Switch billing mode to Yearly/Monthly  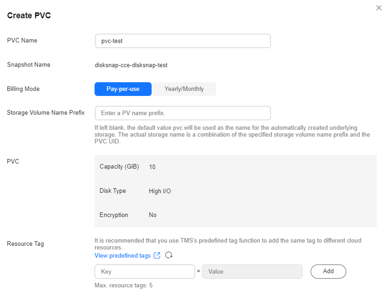tap(184, 89)
